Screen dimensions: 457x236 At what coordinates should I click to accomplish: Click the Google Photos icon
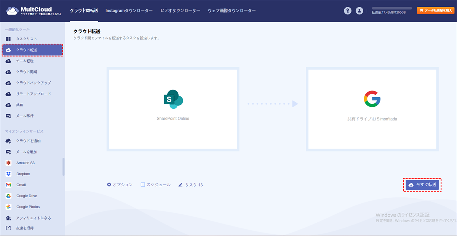point(8,207)
